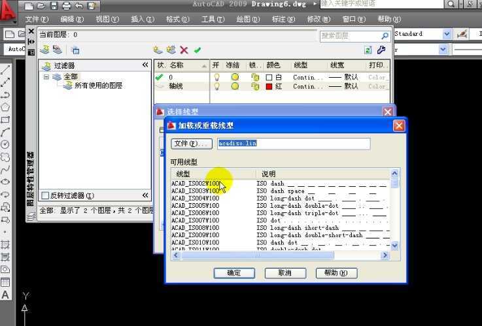
Task: Click the green check Set Current icon
Action: tap(198, 50)
